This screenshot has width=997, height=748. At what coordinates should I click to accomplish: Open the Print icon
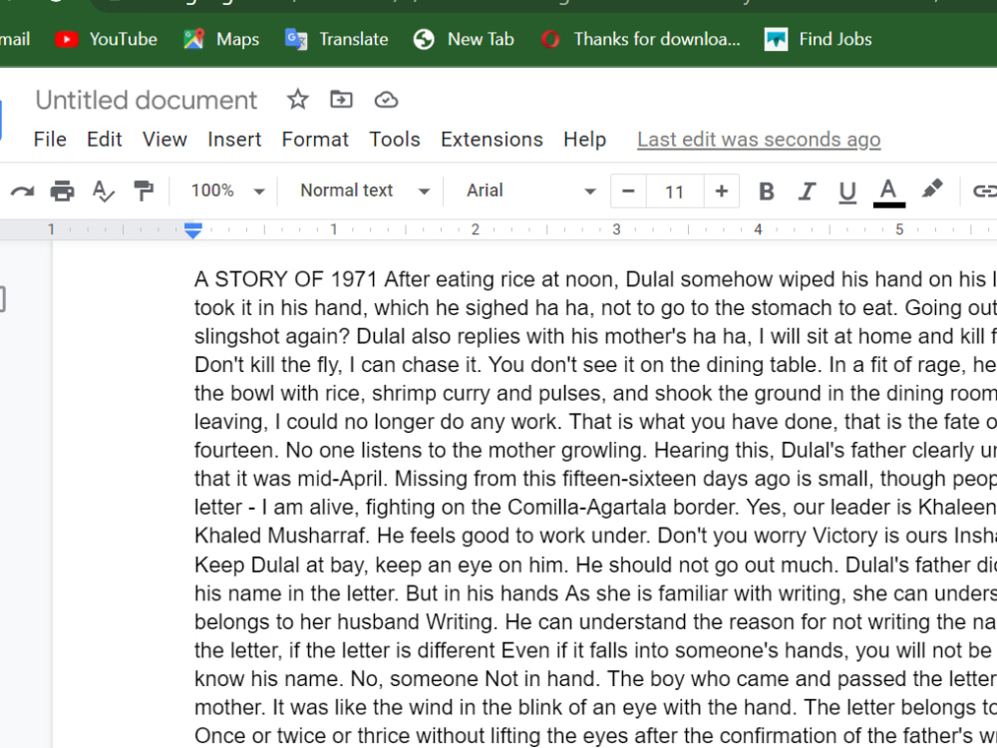click(x=62, y=190)
